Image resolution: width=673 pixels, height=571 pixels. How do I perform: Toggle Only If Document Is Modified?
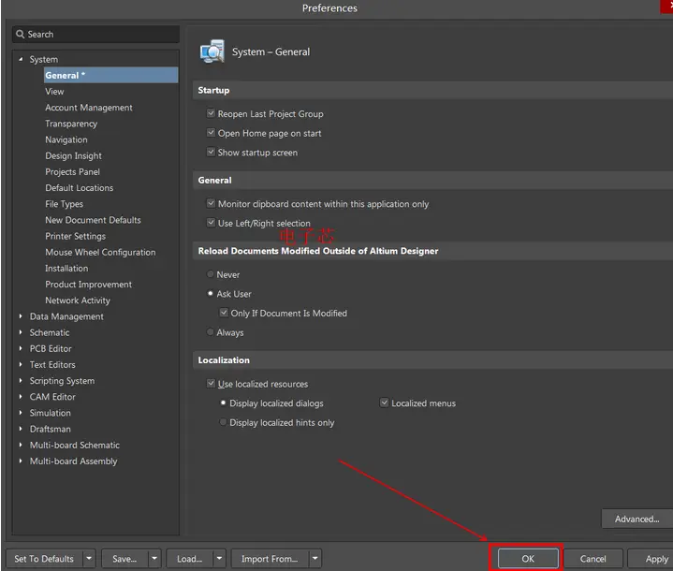(x=224, y=313)
